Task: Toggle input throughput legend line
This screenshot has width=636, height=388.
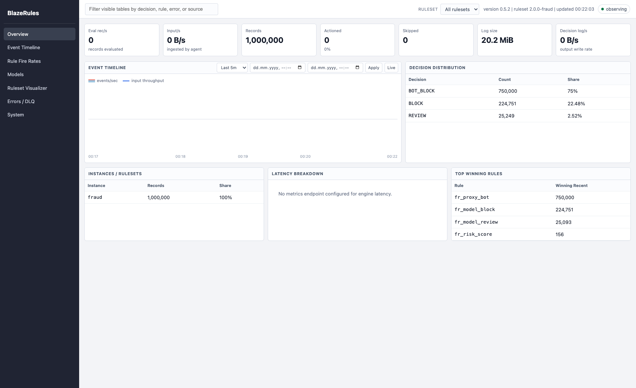Action: (126, 81)
